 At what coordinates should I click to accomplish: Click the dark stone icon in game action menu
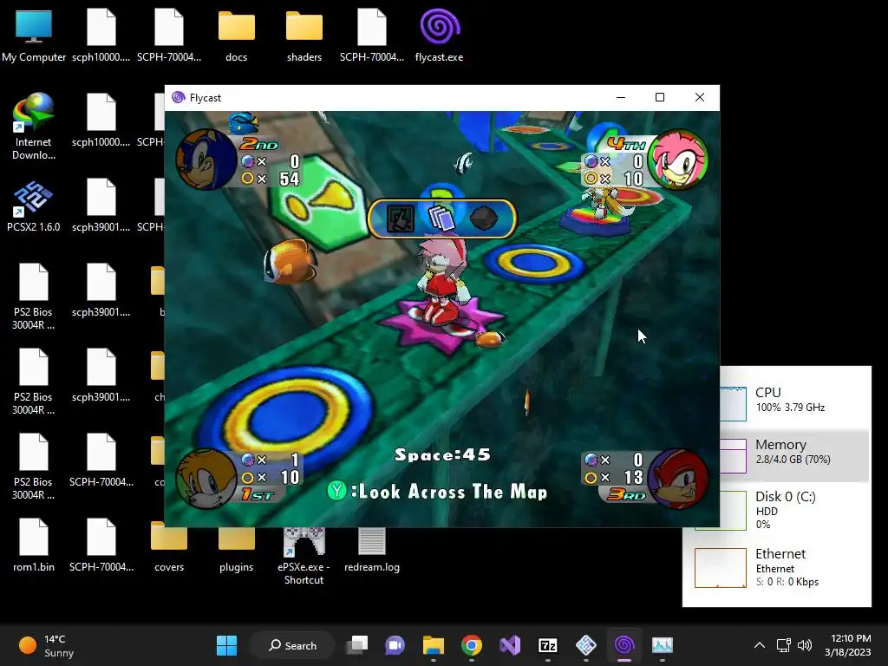(483, 218)
